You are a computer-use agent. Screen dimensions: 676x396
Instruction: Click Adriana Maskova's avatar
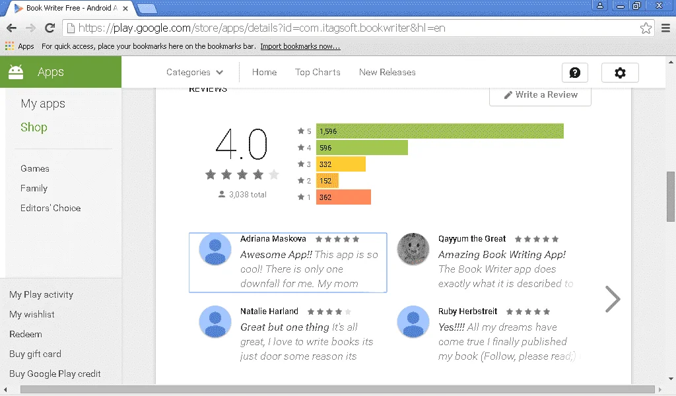pos(215,249)
